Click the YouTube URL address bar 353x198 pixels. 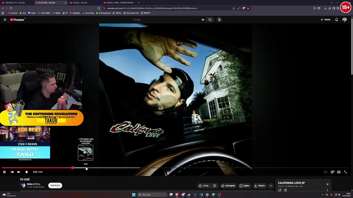165,8
